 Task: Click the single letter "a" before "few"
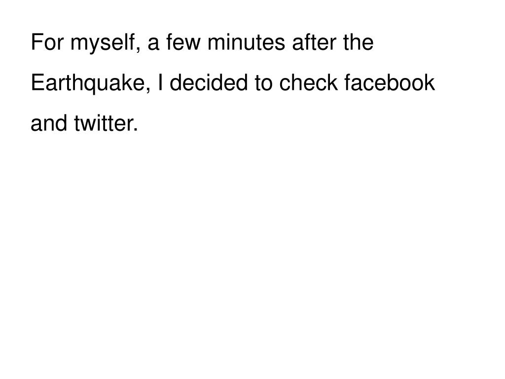click(x=153, y=44)
